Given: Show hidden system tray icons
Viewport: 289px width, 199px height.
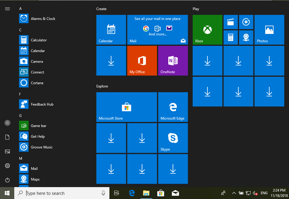Looking at the screenshot, I should pyautogui.click(x=234, y=193).
